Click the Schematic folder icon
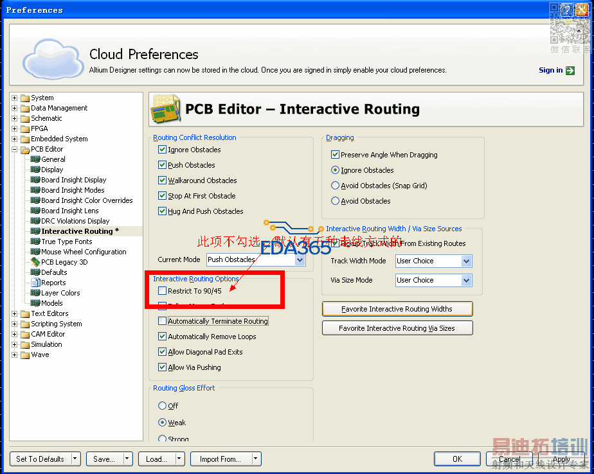The width and height of the screenshot is (594, 474). (25, 118)
